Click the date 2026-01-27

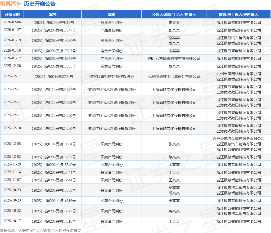(x=12, y=30)
